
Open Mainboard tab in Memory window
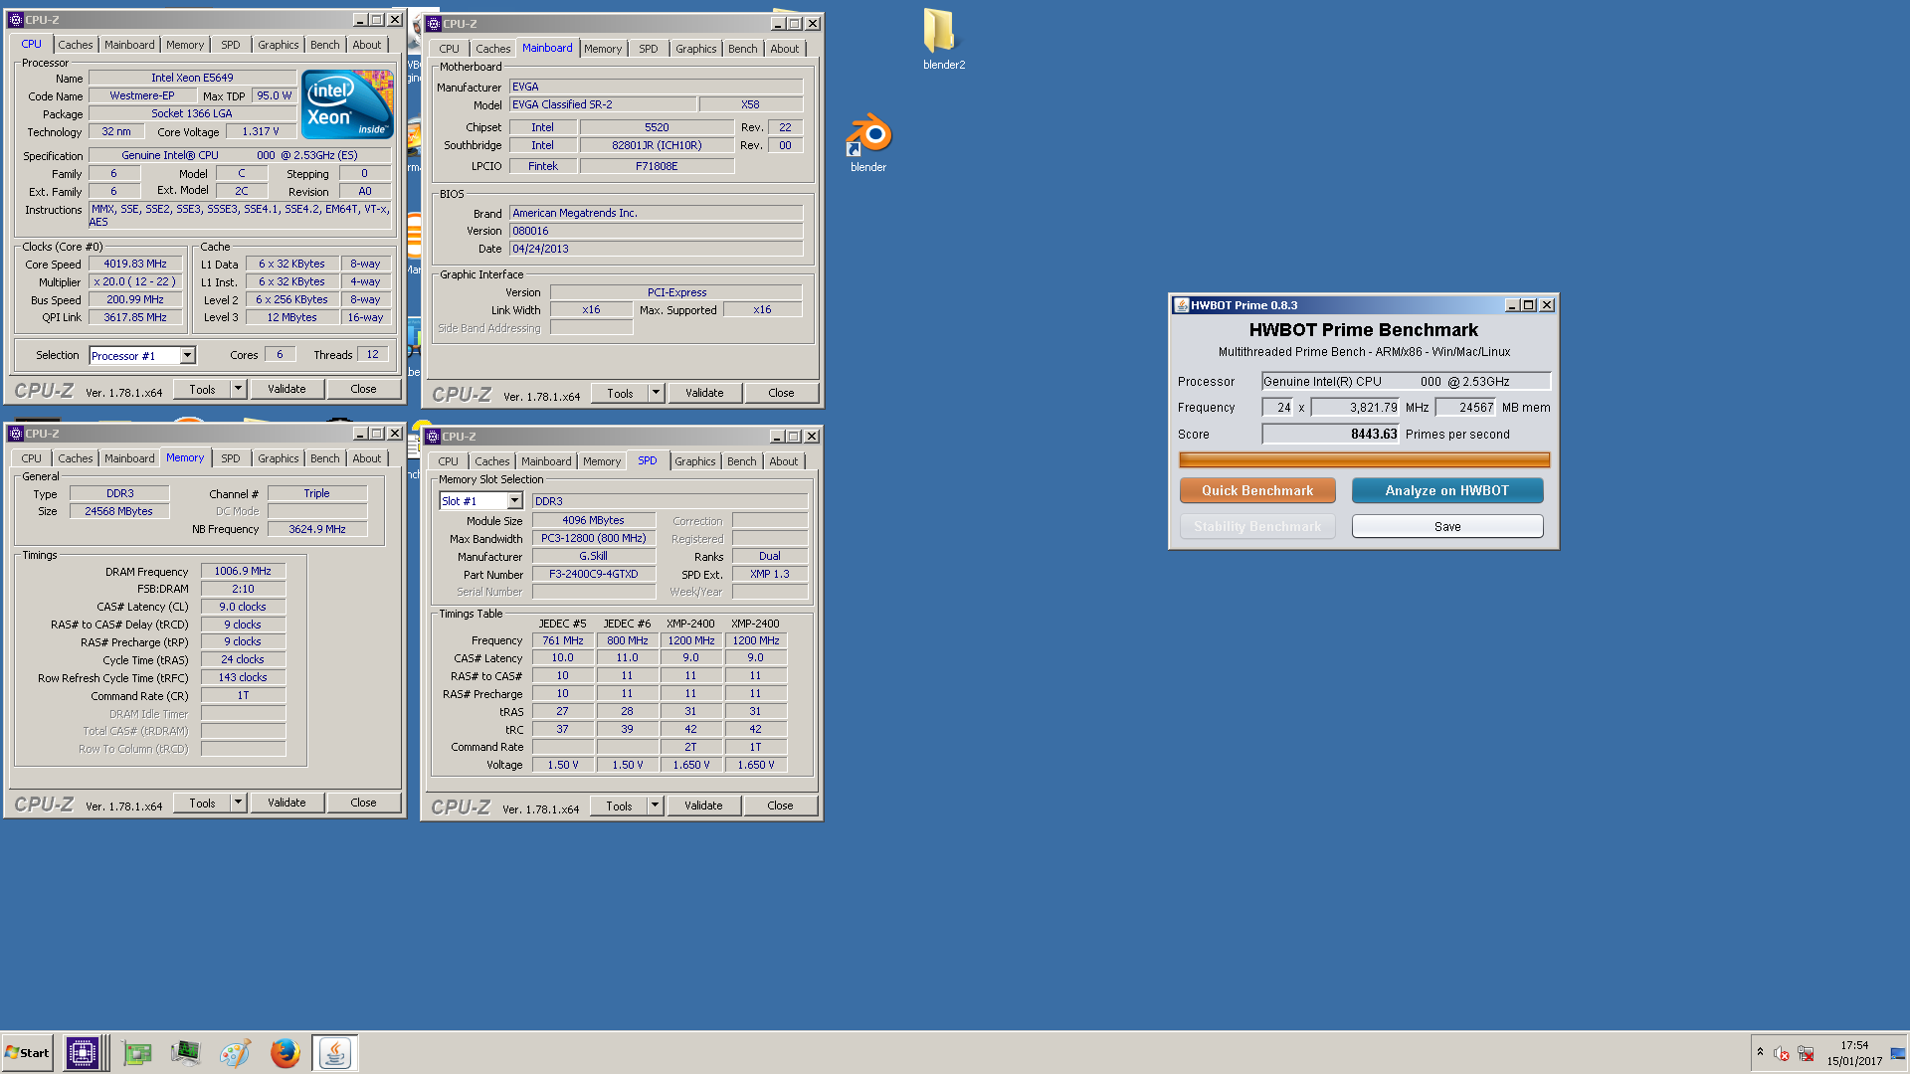tap(129, 458)
